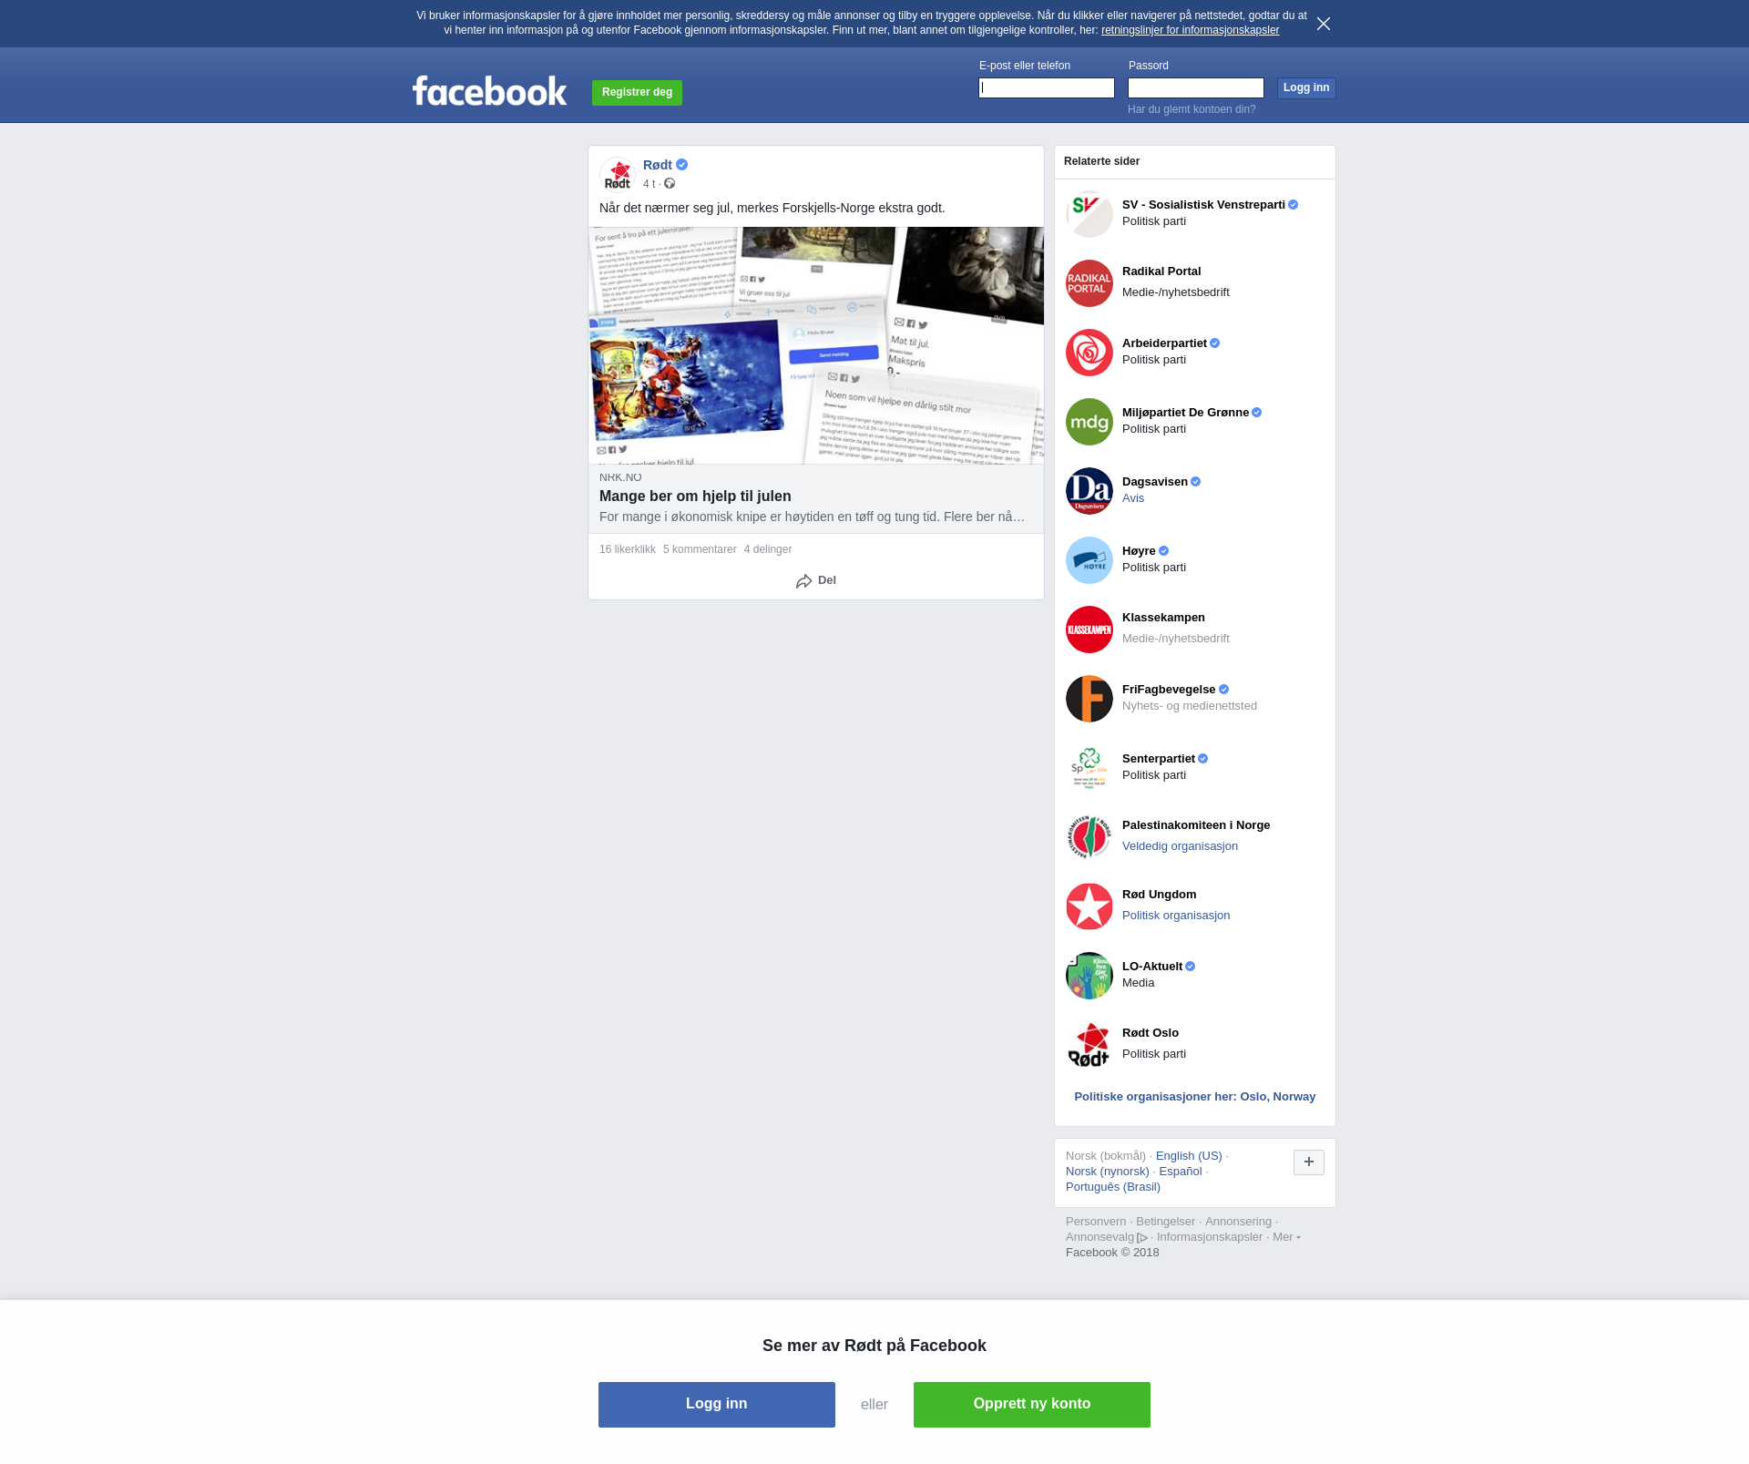Switch language to Español
The width and height of the screenshot is (1749, 1464).
pos(1181,1172)
